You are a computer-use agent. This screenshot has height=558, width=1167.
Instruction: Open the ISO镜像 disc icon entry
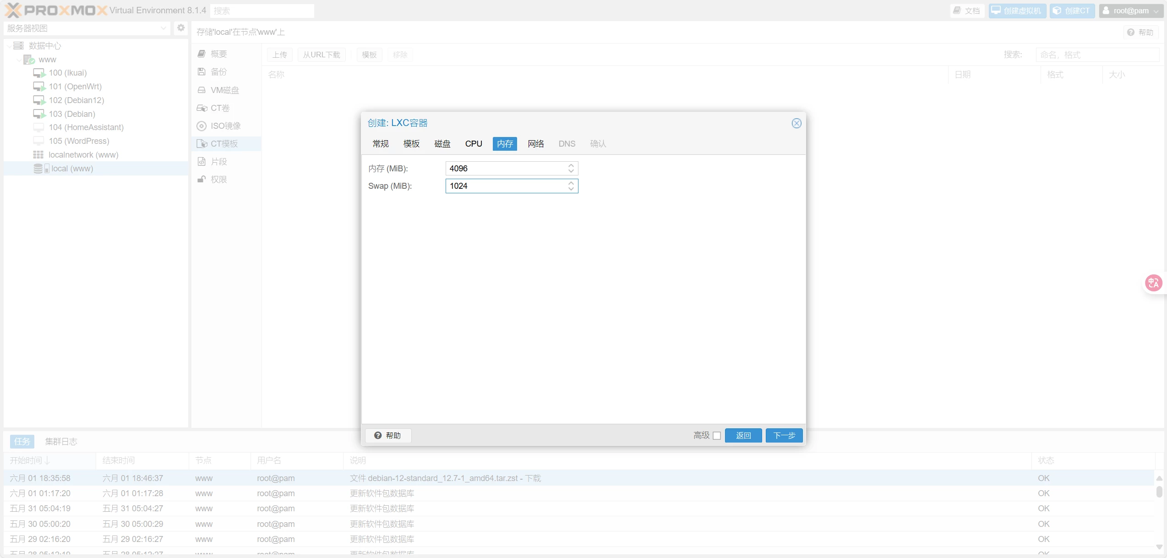pyautogui.click(x=202, y=126)
